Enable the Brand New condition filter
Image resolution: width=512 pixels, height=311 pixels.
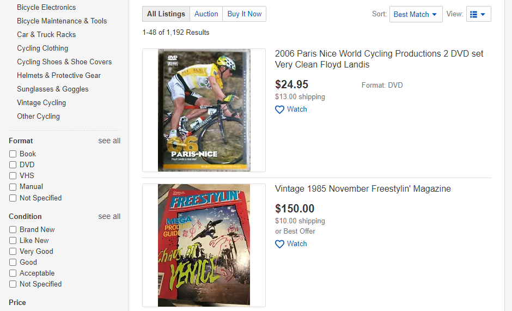pyautogui.click(x=13, y=230)
